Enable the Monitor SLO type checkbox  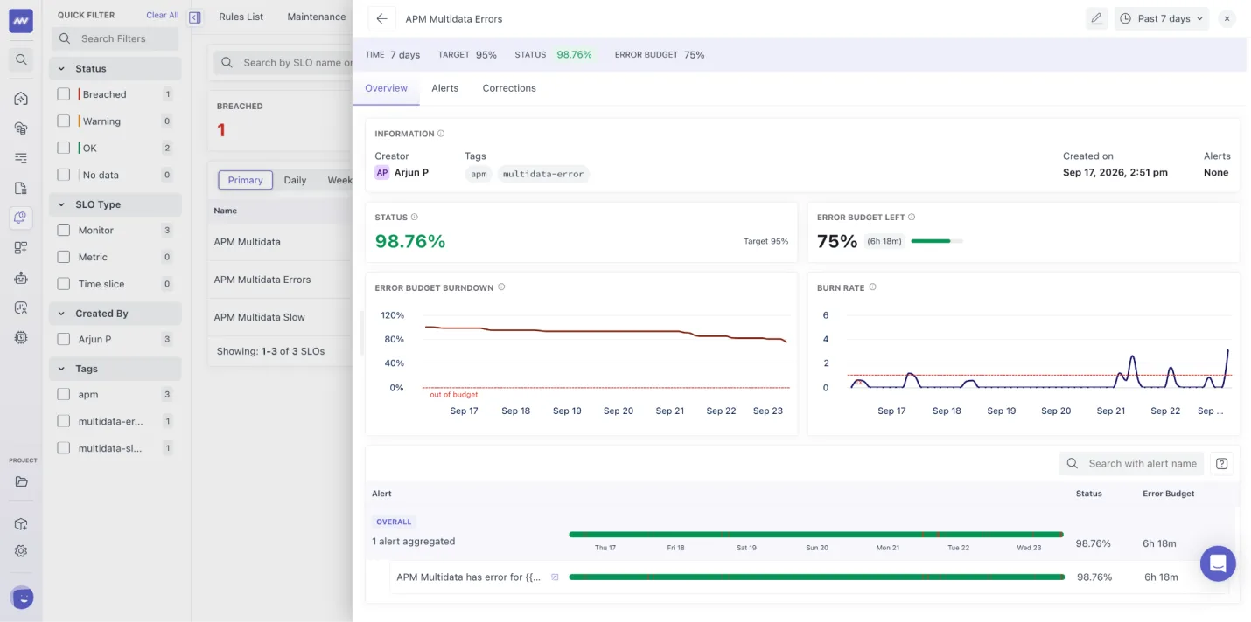(63, 230)
